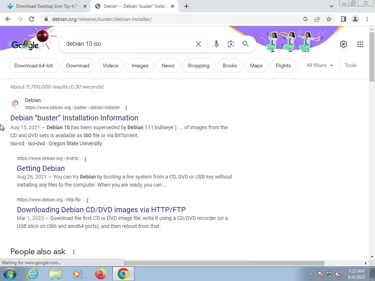Open a new tab with the plus button
This screenshot has height=281, width=375.
(186, 6)
